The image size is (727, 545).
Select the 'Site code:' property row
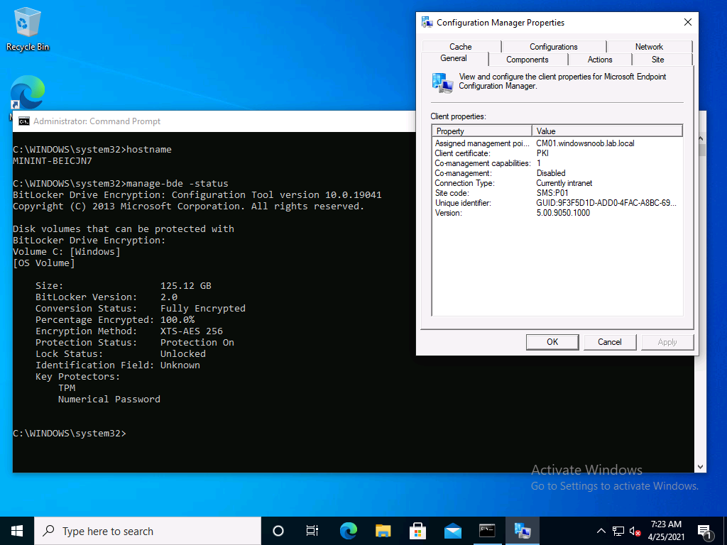click(558, 193)
